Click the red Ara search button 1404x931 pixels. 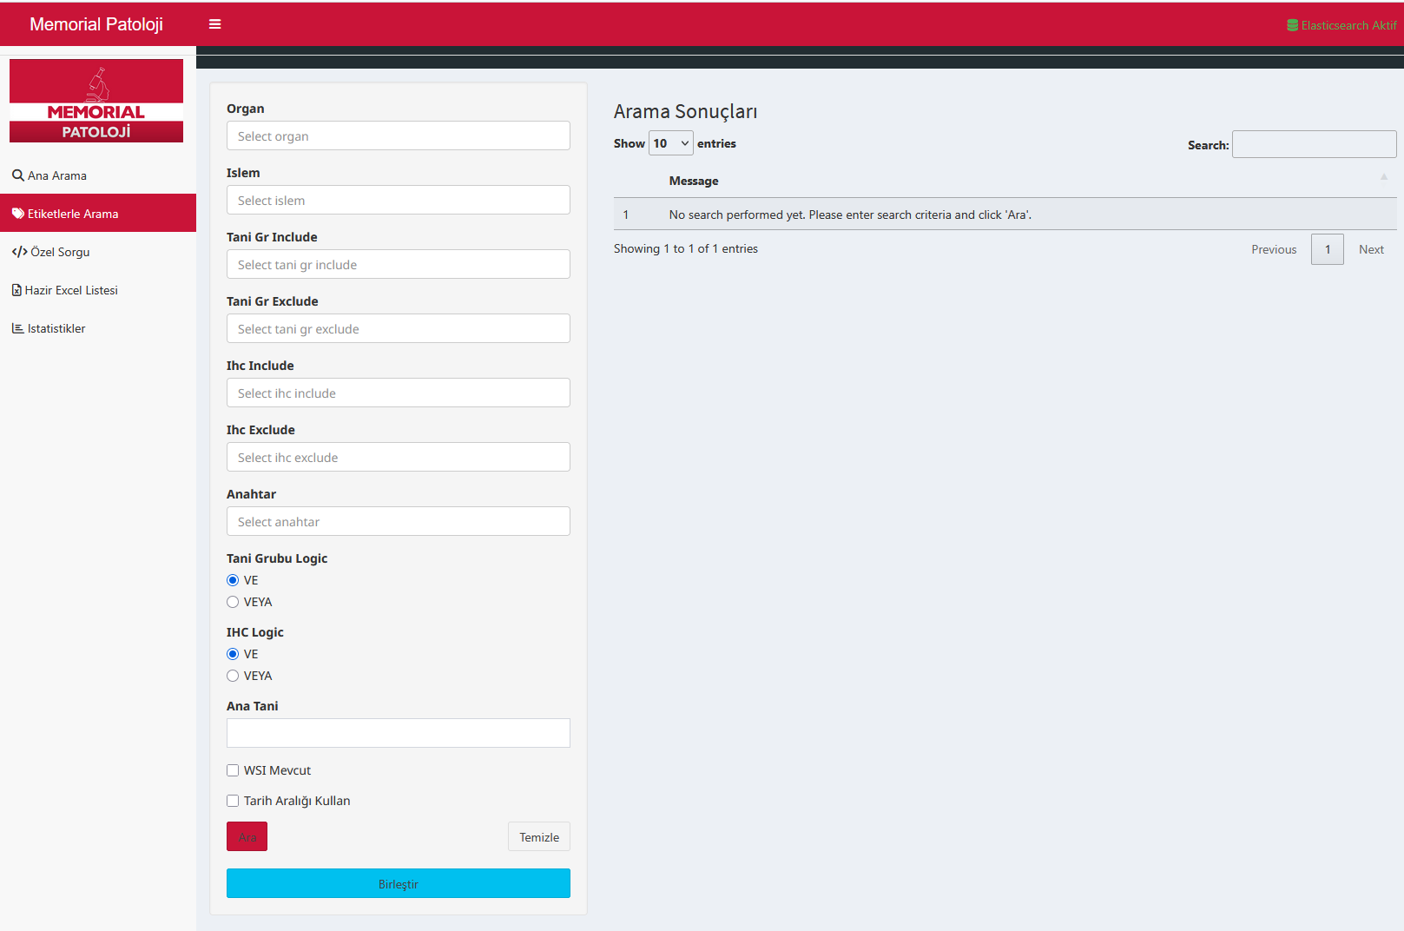click(x=247, y=836)
